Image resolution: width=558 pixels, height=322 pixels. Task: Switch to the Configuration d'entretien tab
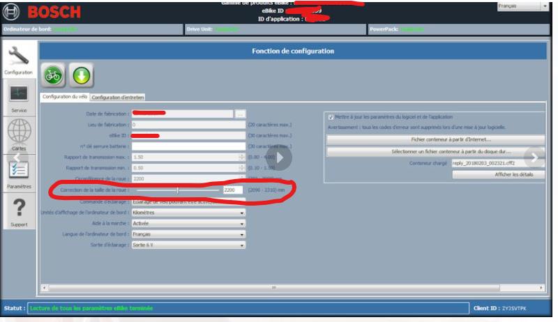pyautogui.click(x=116, y=97)
